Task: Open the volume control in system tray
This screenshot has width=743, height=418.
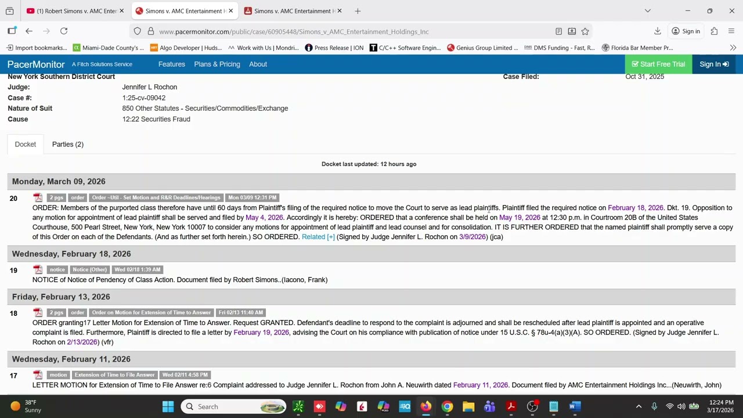Action: tap(681, 406)
